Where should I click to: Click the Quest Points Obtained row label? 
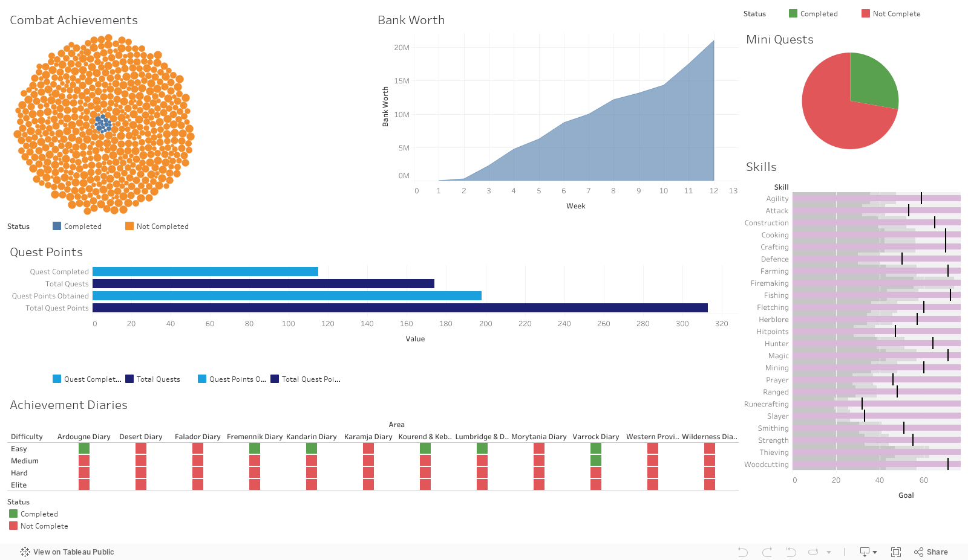(50, 296)
